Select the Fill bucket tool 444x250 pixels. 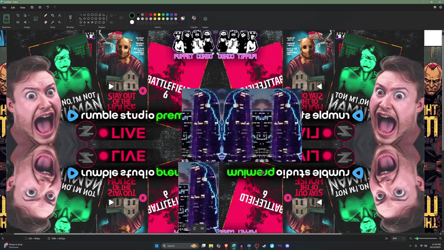(x=52, y=15)
